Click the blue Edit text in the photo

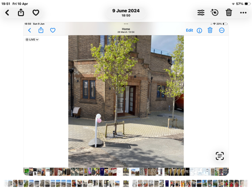(x=189, y=30)
